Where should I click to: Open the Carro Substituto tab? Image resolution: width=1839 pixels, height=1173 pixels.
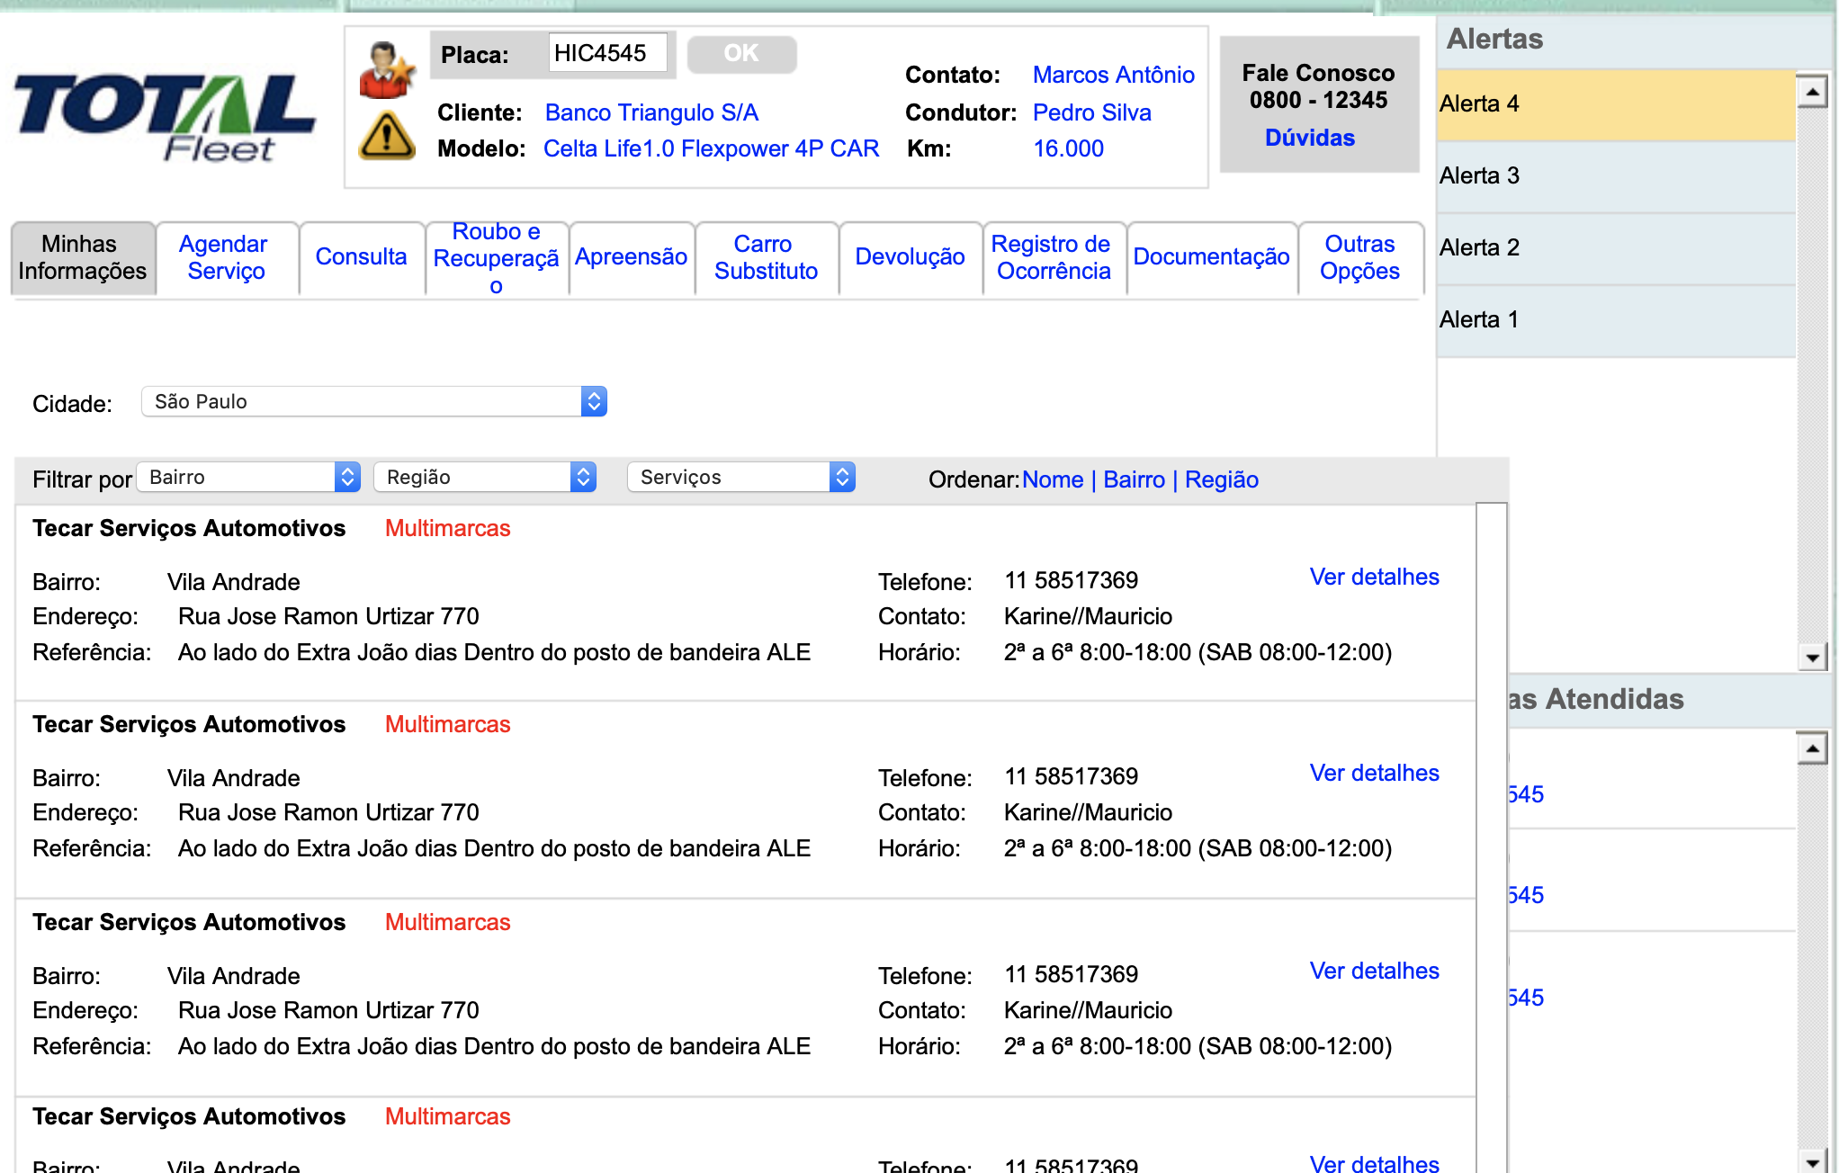[x=766, y=257]
